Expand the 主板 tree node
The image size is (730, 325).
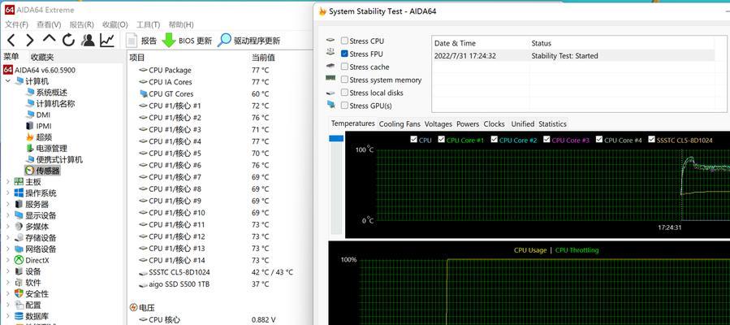pos(7,181)
